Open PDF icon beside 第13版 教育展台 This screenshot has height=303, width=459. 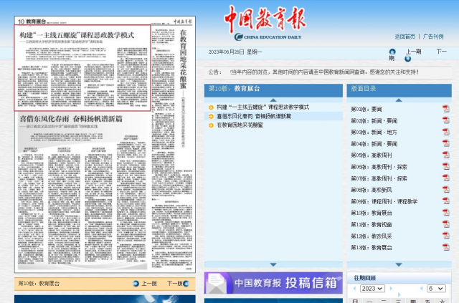pyautogui.click(x=446, y=247)
